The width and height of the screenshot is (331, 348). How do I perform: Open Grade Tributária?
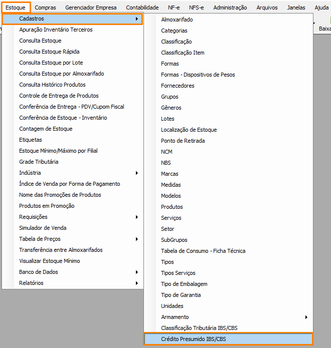coord(72,162)
